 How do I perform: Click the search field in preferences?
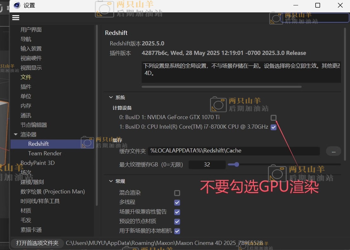point(315,18)
